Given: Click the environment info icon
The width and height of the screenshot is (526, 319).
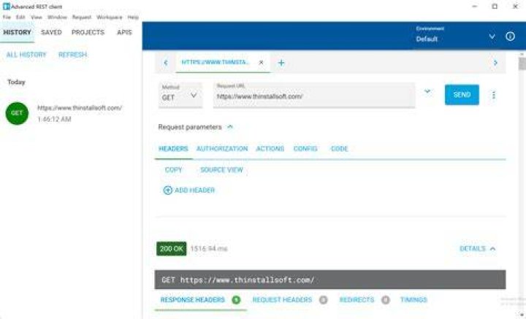Looking at the screenshot, I should click(510, 36).
